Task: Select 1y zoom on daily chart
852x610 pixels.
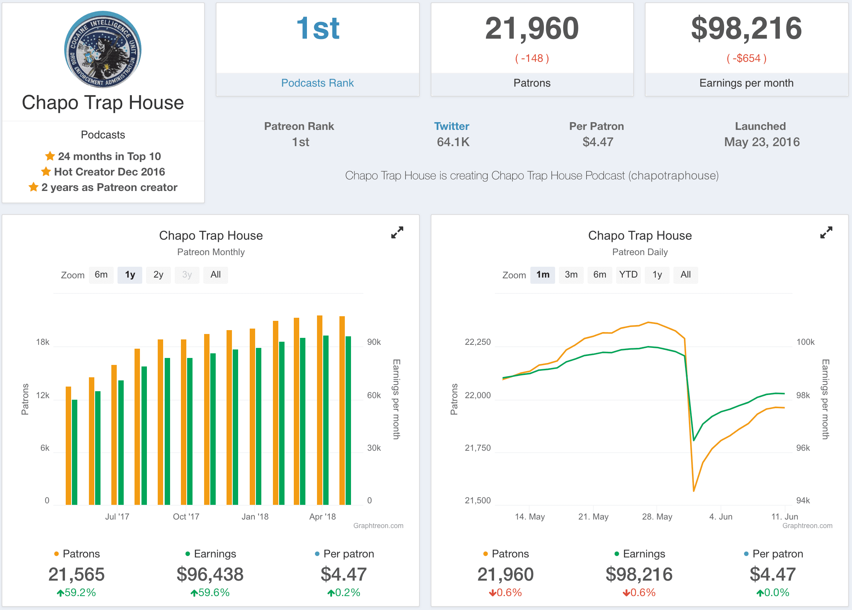Action: 657,275
